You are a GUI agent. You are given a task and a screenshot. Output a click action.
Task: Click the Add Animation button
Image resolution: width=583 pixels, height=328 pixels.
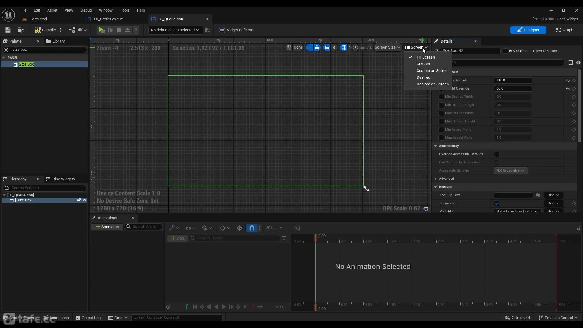[x=107, y=227]
